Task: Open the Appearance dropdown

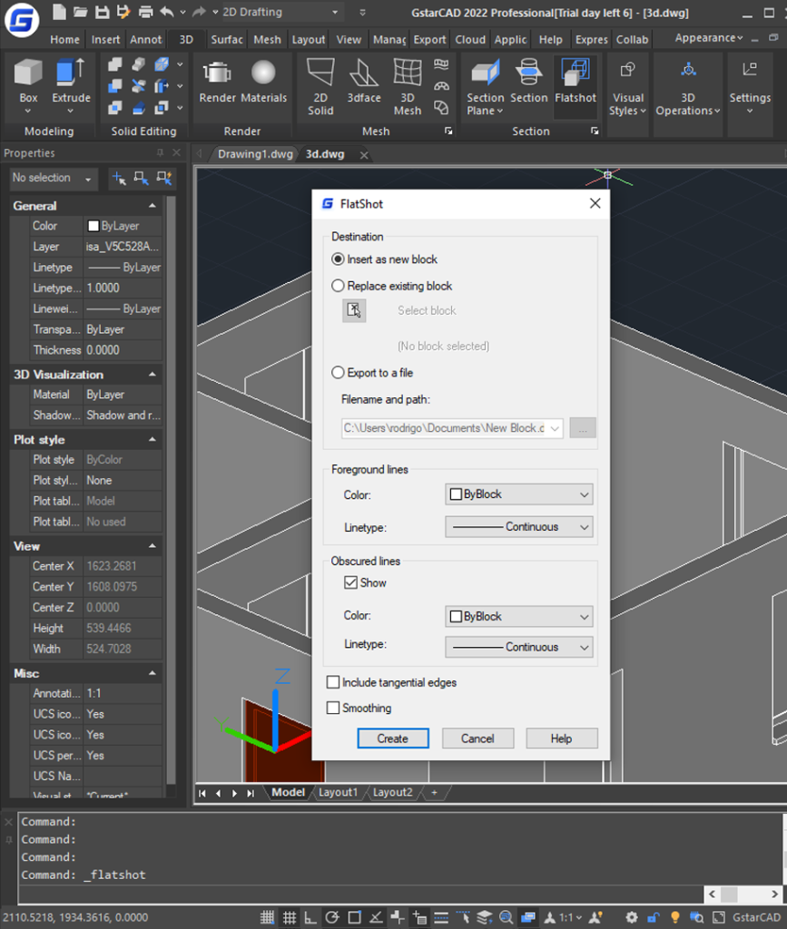Action: click(x=709, y=38)
